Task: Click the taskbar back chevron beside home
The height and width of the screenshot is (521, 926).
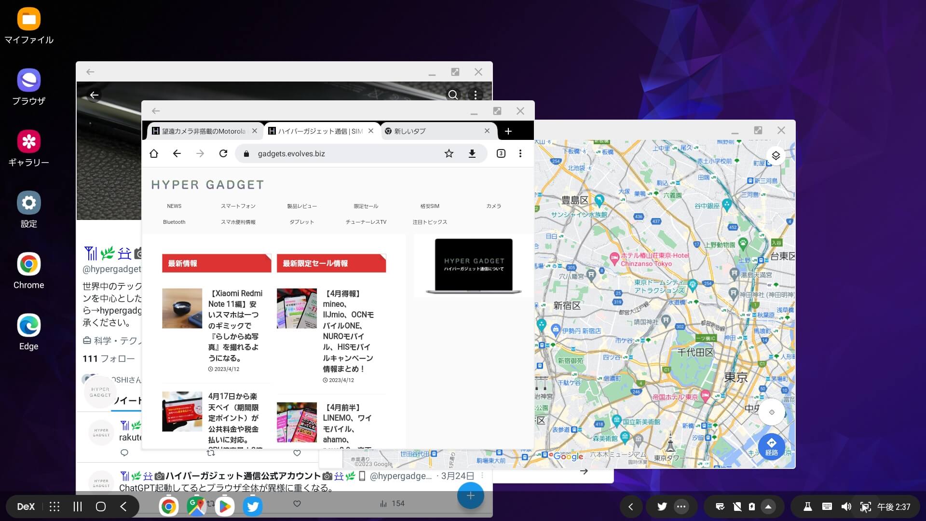Action: [x=124, y=507]
